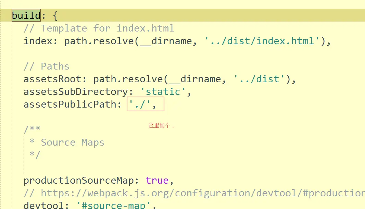
Task: Click the highlighted 'build' keyword
Action: (26, 15)
